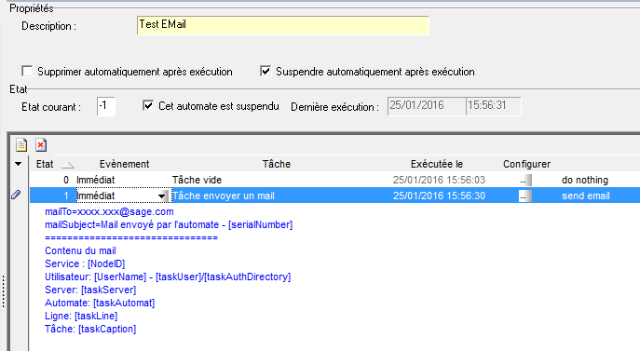Enable Supprimer automatiquement après exécution checkbox
The height and width of the screenshot is (351, 640).
point(27,71)
